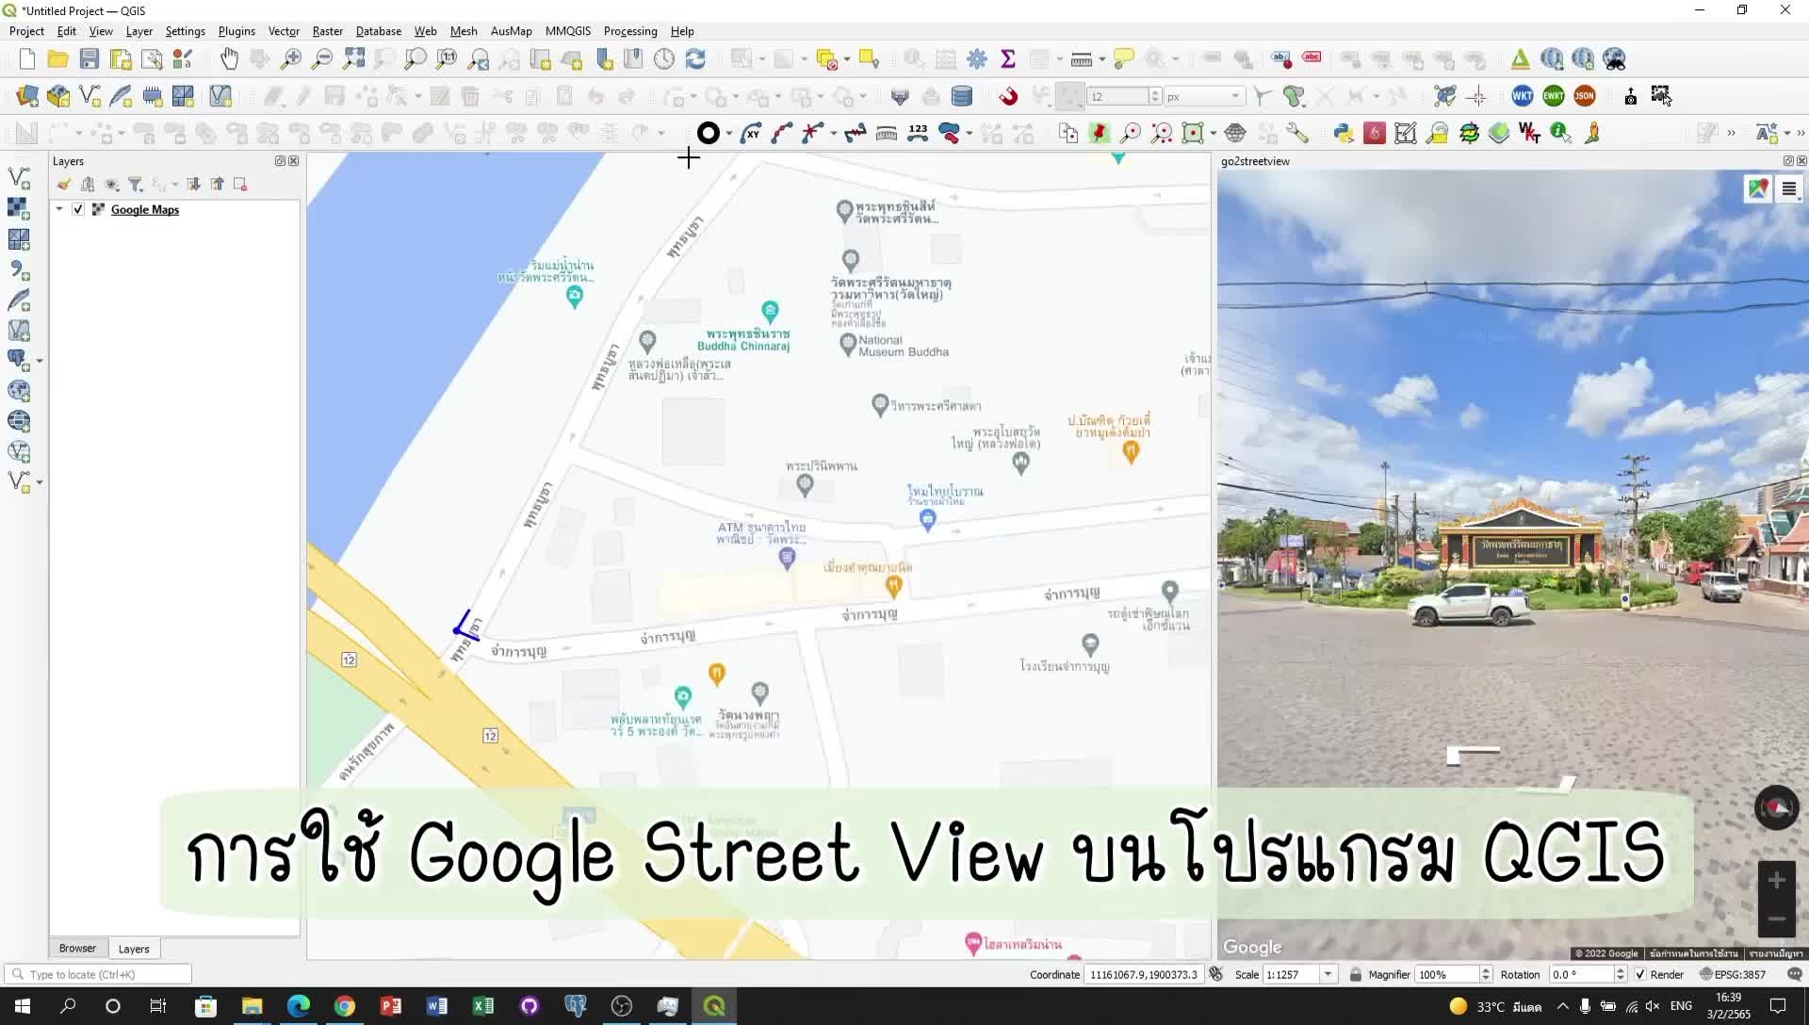Click the Zoom Full extent icon

(353, 59)
